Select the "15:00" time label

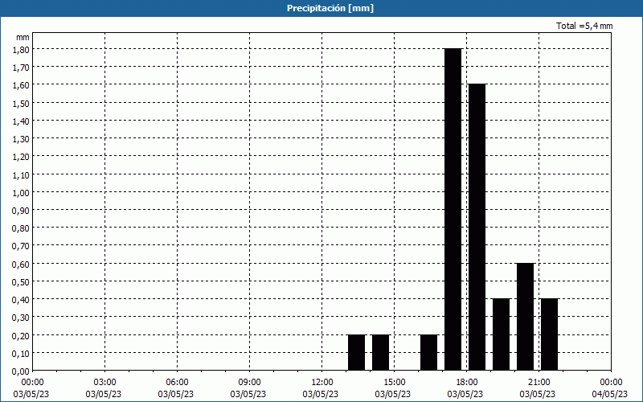(x=395, y=383)
